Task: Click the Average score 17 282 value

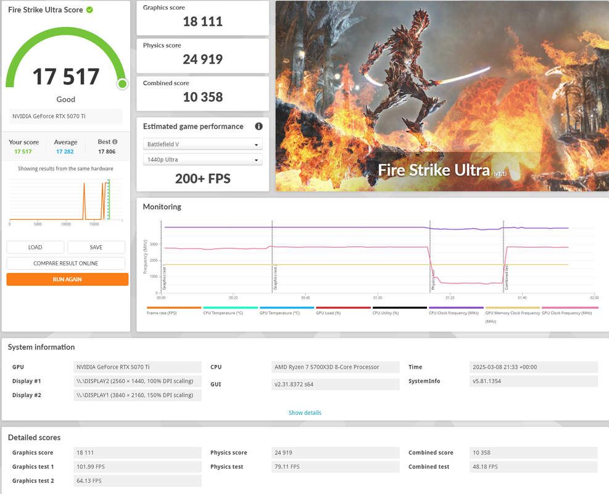Action: (65, 151)
